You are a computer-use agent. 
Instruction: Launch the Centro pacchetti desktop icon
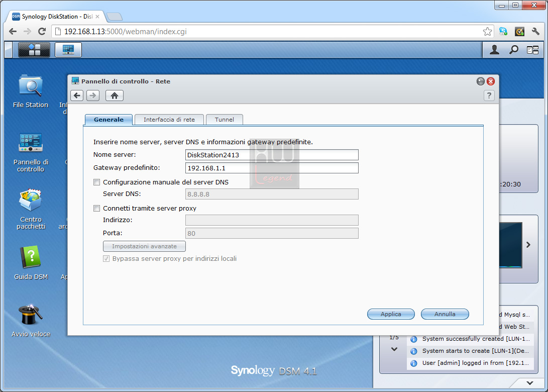[31, 209]
